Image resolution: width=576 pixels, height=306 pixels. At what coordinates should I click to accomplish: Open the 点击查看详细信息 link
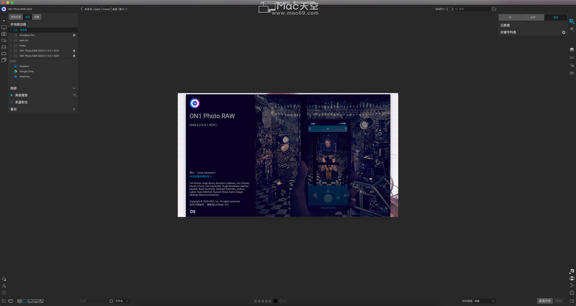click(x=201, y=176)
